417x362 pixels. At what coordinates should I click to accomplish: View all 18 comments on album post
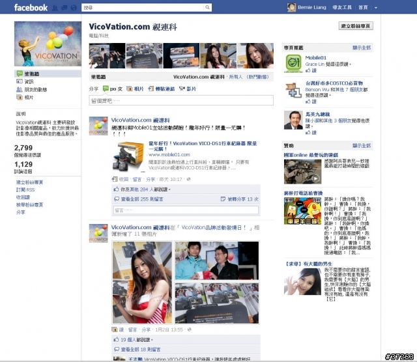click(141, 350)
